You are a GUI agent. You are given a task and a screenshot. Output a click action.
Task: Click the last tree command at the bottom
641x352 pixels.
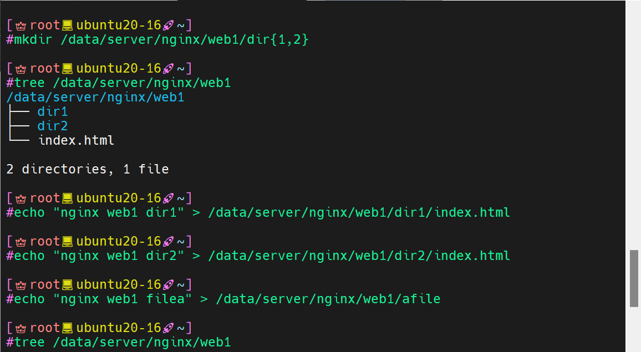119,342
